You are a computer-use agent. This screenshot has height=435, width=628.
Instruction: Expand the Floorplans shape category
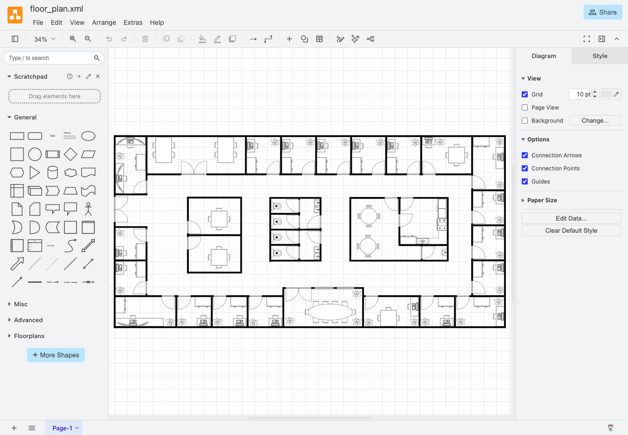click(29, 336)
